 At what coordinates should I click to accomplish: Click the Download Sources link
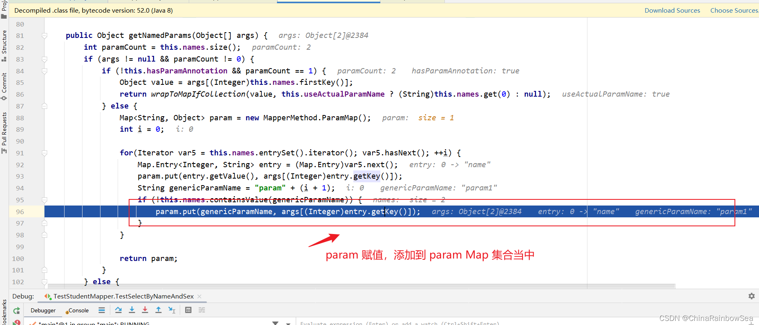tap(672, 11)
